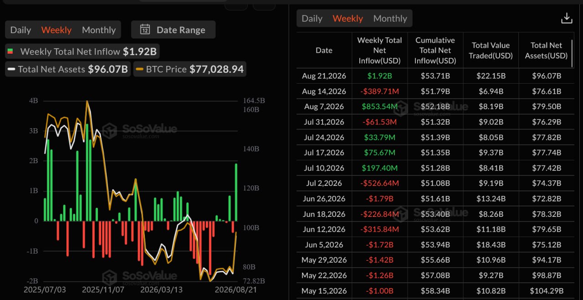
Task: Click -$1.26B inflow for May 22
Action: pos(379,275)
